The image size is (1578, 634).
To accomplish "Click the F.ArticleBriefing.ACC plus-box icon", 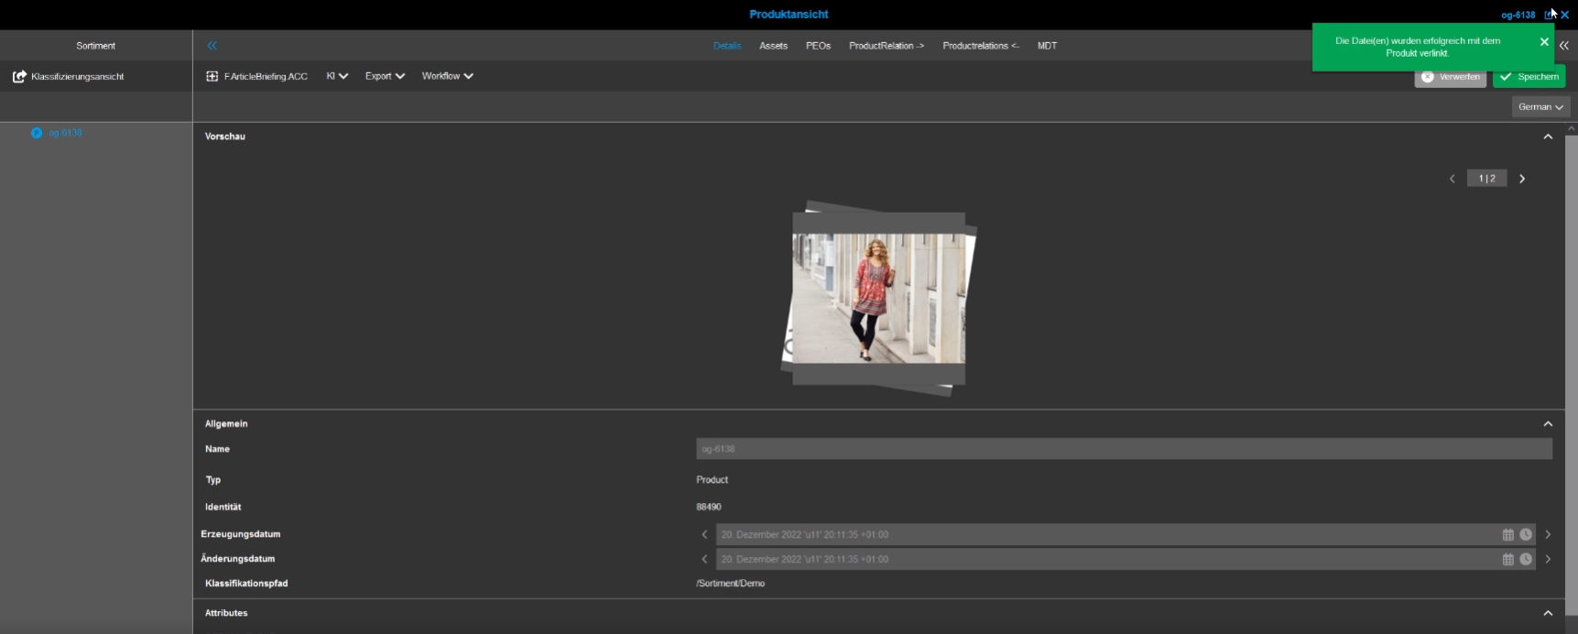I will 212,77.
